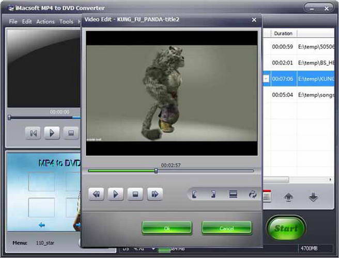Click the E:\temp\songs file path
Screen dimensions: 339x258
point(316,95)
